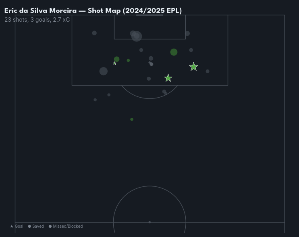Click the goal star nearest the penalty arc

[x=168, y=78]
